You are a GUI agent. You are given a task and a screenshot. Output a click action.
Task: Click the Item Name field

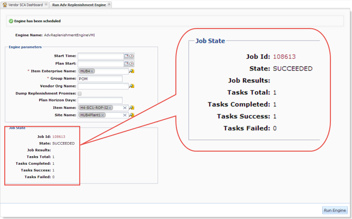pos(103,108)
